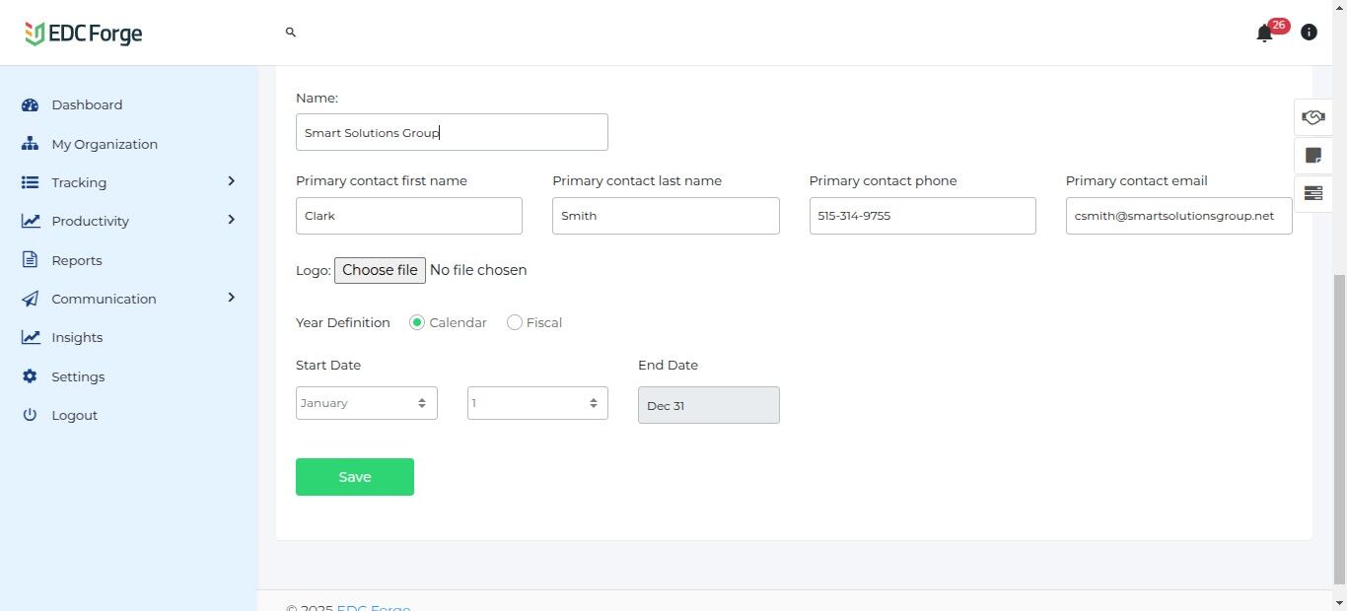Click the Primary contact phone field

pos(922,216)
